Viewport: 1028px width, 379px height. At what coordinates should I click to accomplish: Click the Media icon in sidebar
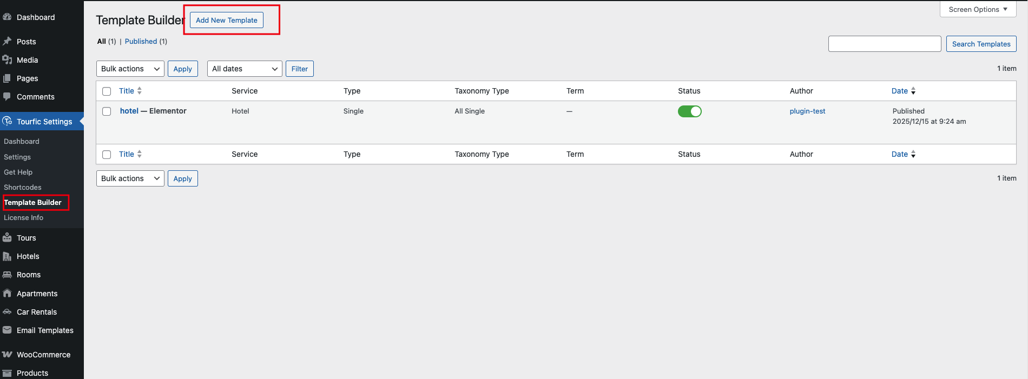[7, 60]
